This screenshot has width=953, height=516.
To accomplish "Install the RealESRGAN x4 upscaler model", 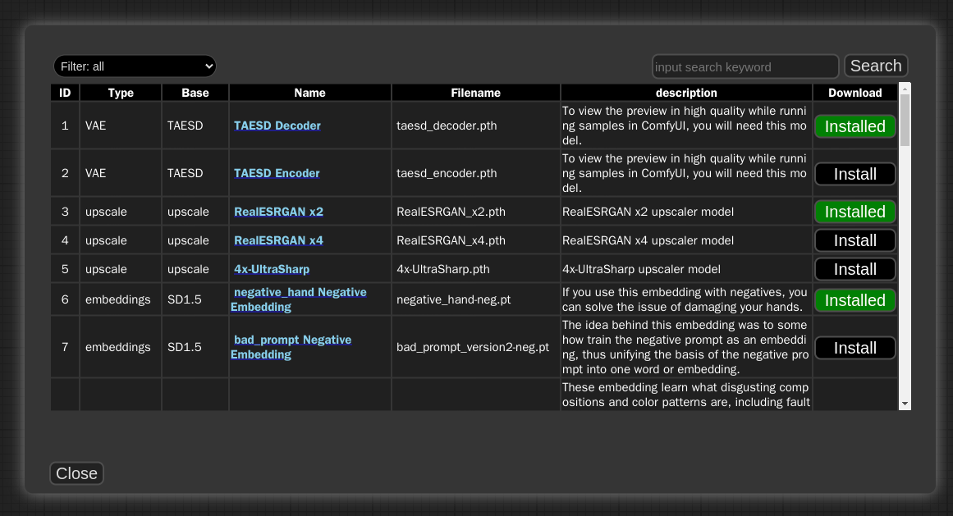I will (x=854, y=240).
